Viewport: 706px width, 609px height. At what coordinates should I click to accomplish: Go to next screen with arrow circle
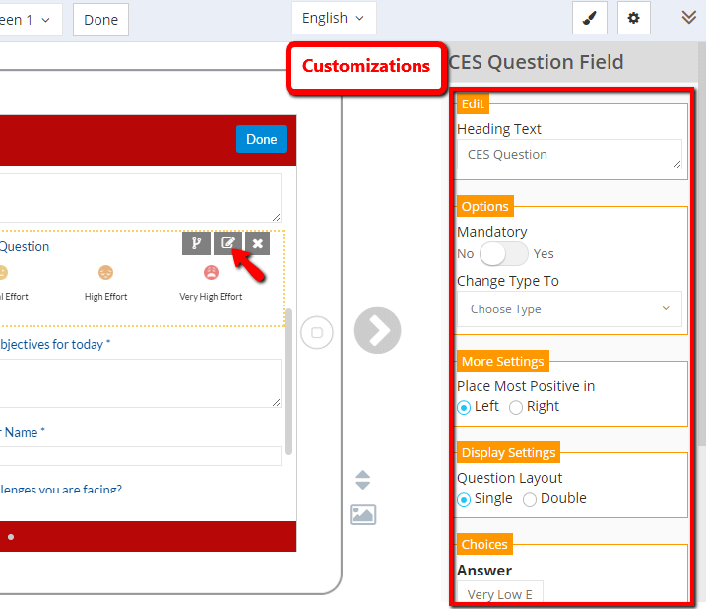coord(377,330)
